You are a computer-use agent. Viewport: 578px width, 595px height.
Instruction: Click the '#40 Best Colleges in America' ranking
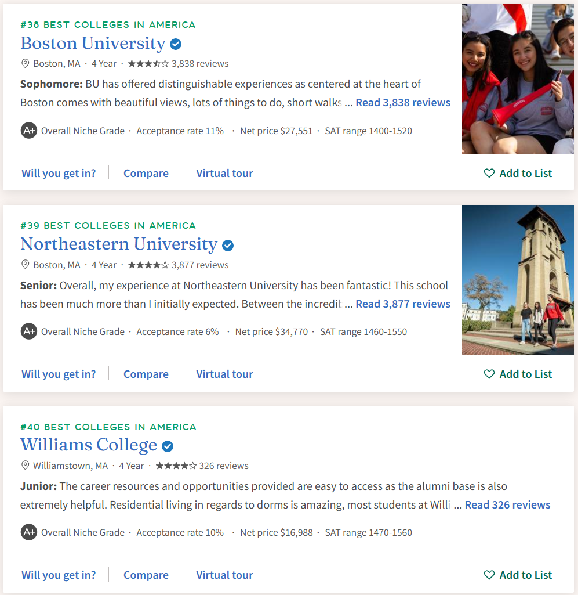pos(108,427)
